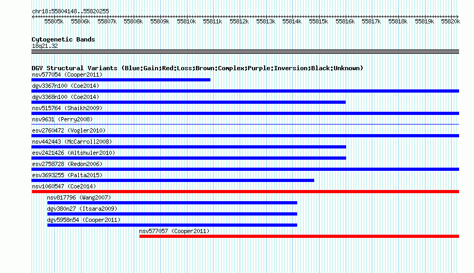Screen dimensions: 474x273
Task: Click the Cytogenetic Bands track title
Action: pyautogui.click(x=63, y=39)
